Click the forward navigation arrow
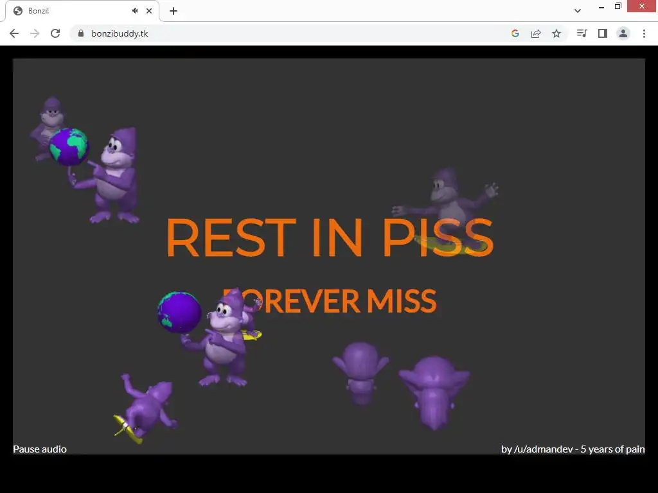The height and width of the screenshot is (493, 658). [35, 33]
